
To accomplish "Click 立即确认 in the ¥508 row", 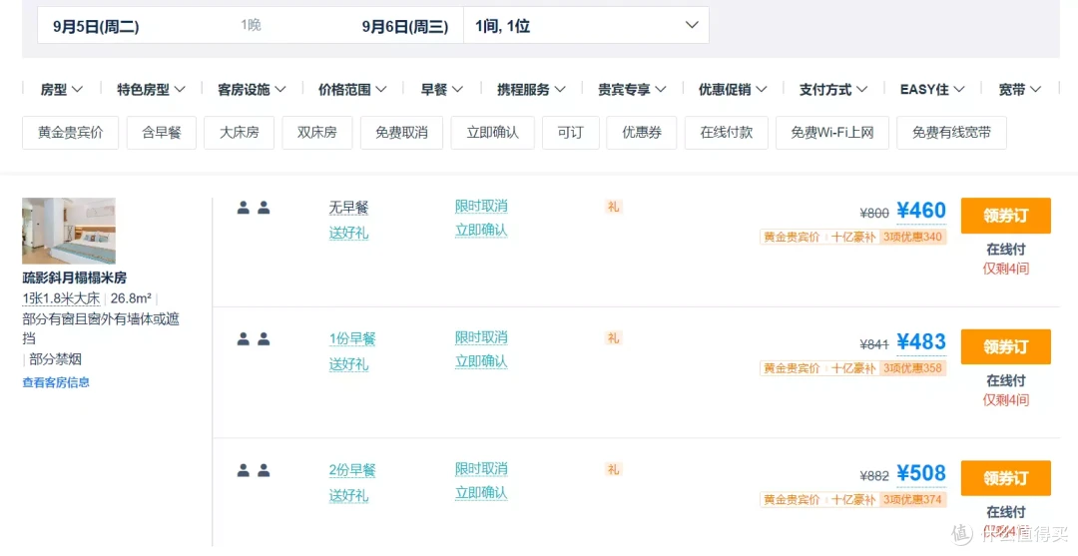I will [x=481, y=493].
